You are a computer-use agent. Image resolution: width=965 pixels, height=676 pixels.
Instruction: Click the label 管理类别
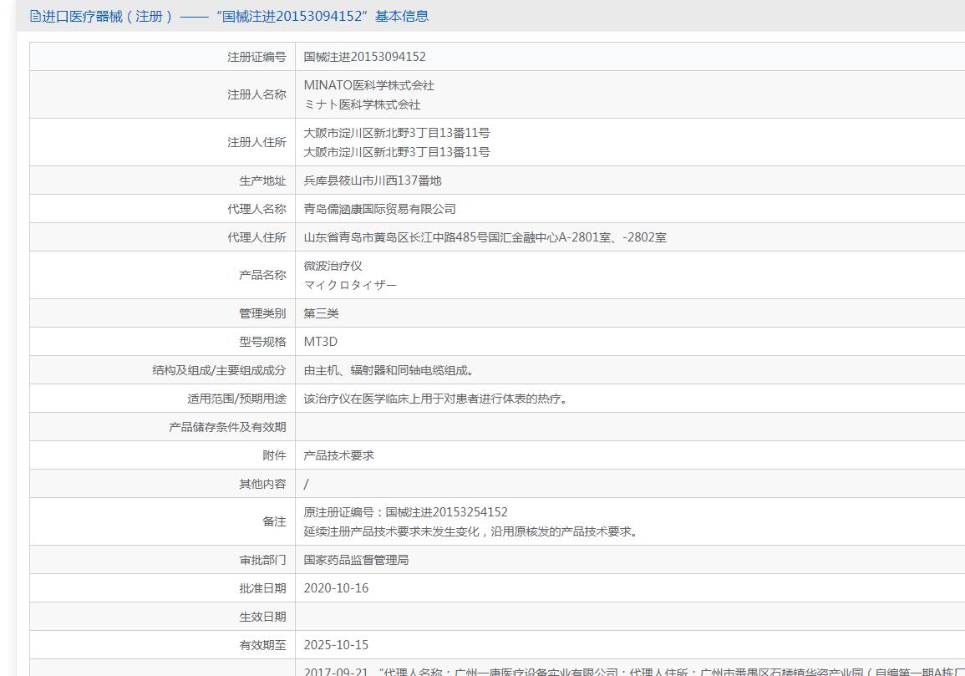[x=263, y=313]
